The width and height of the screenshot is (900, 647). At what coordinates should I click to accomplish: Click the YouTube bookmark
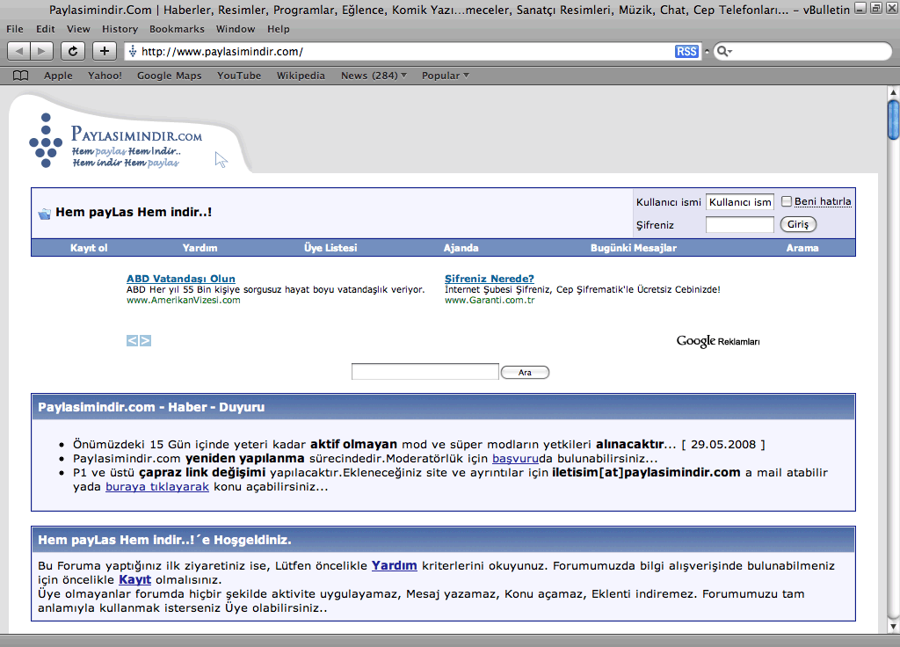(x=239, y=76)
